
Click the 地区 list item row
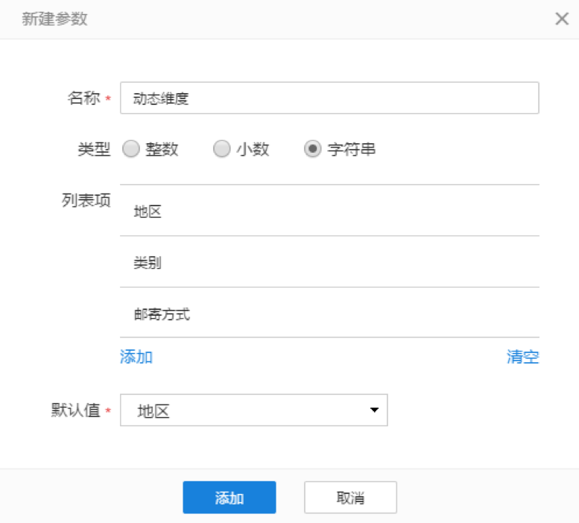click(329, 210)
